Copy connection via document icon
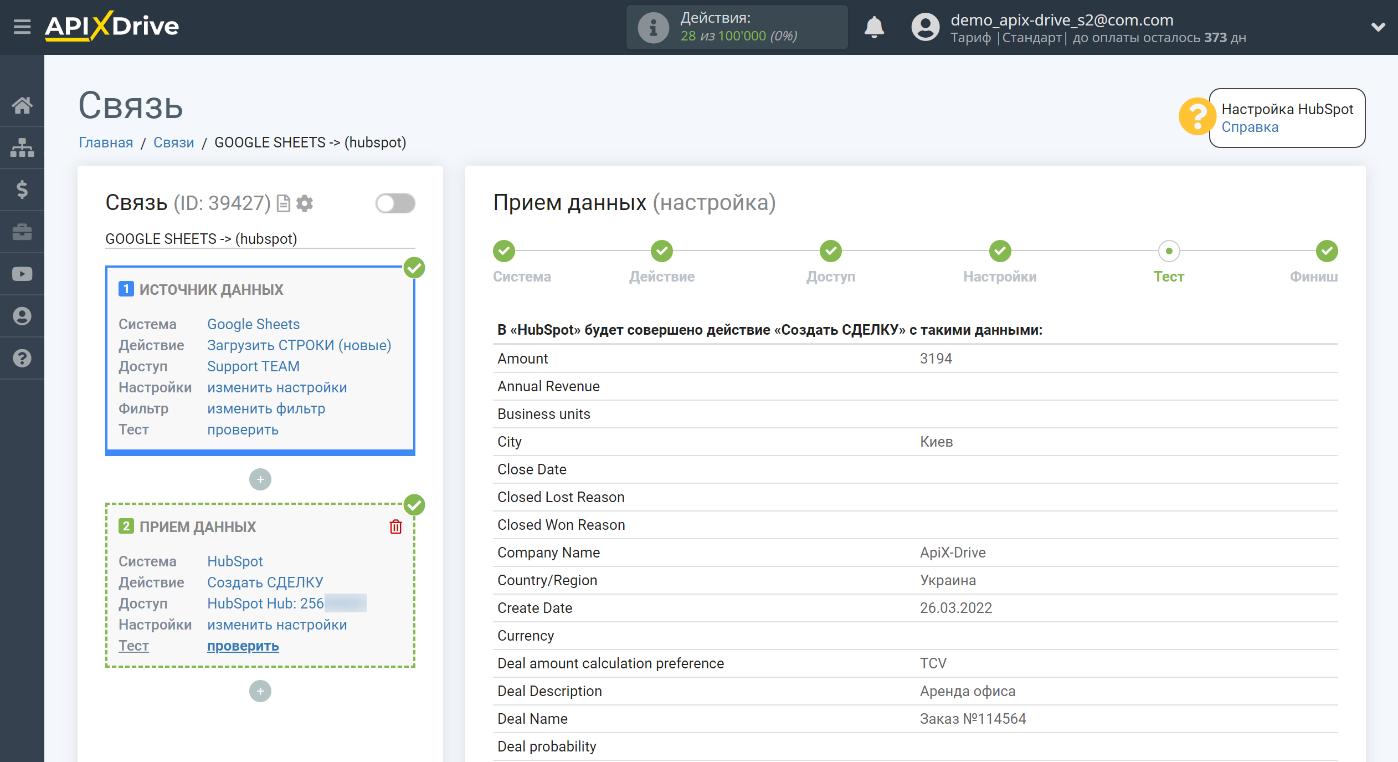This screenshot has width=1398, height=762. pyautogui.click(x=284, y=203)
